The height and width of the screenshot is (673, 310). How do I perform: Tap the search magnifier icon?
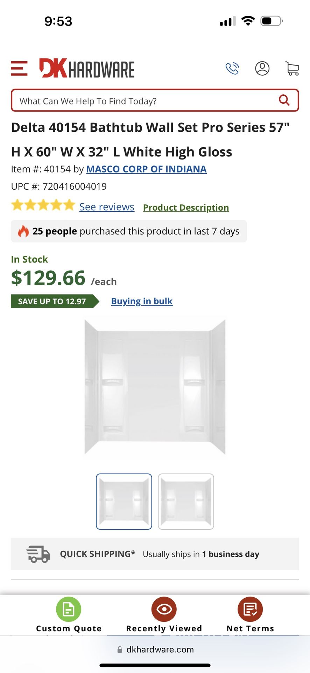[x=284, y=101]
